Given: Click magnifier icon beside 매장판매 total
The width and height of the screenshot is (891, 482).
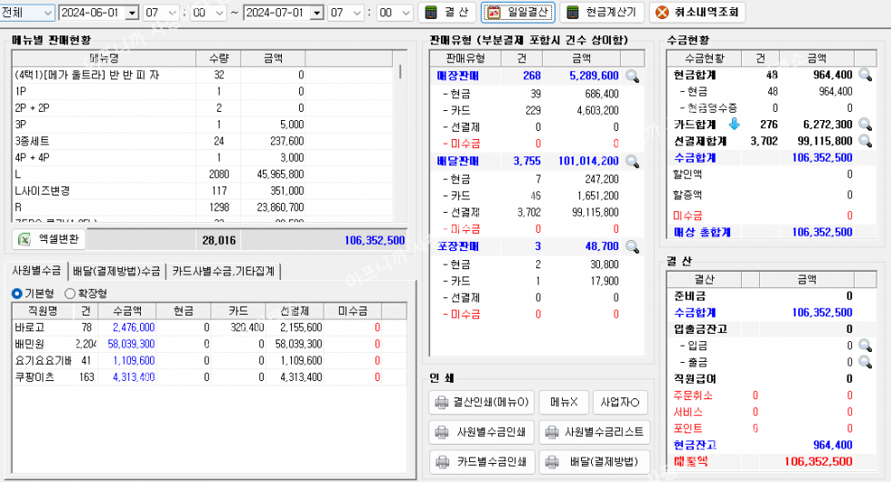Looking at the screenshot, I should 632,76.
